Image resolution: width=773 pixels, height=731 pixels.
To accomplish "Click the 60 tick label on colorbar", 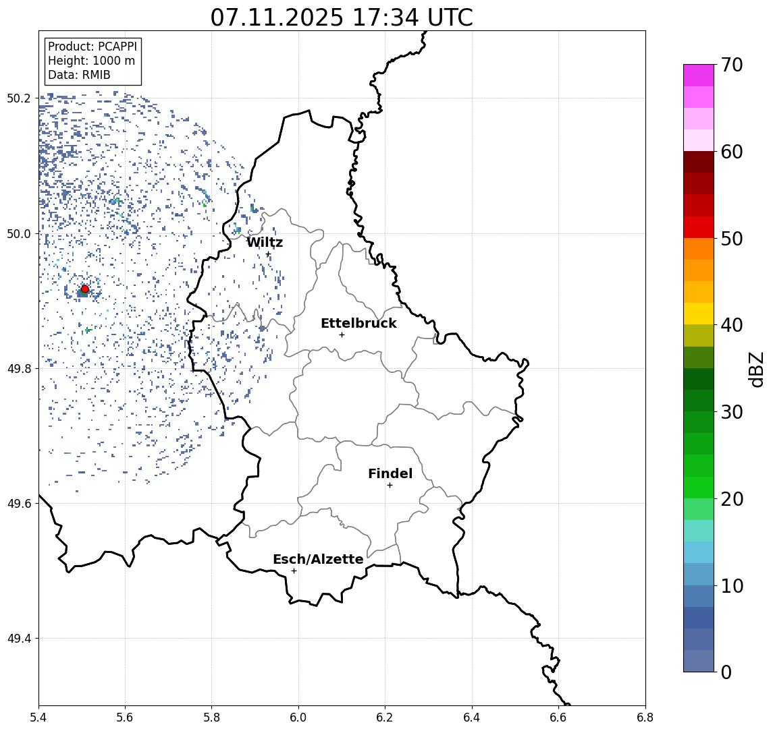I will [732, 152].
